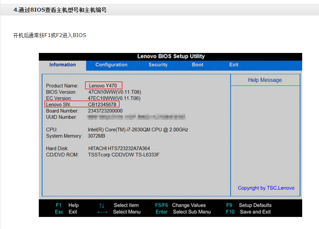
Task: Click the Esc Exit key hint
Action: coord(66,212)
